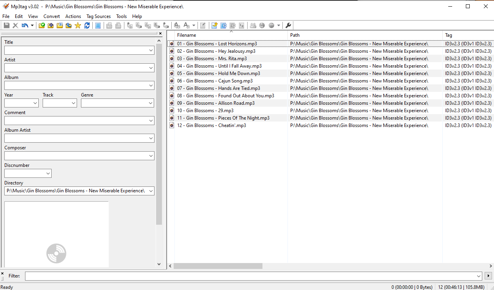This screenshot has width=494, height=290.
Task: Click the Export icon with yellow arrow
Action: click(214, 25)
